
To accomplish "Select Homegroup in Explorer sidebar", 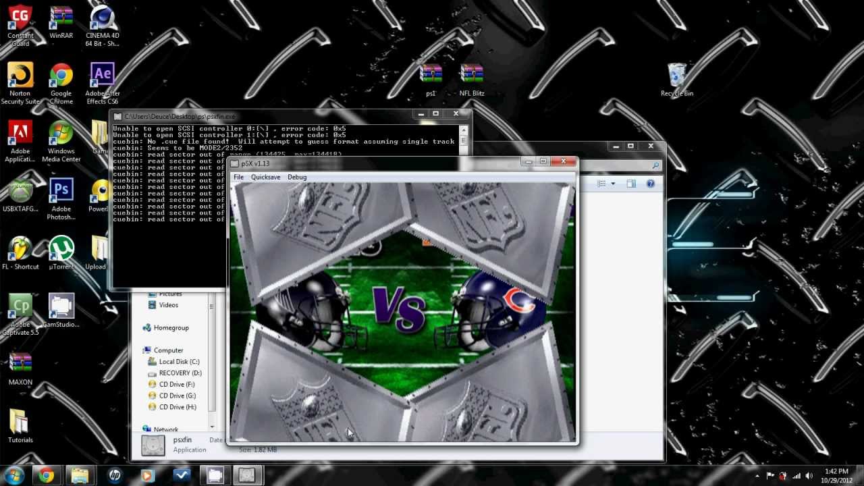I will [171, 328].
